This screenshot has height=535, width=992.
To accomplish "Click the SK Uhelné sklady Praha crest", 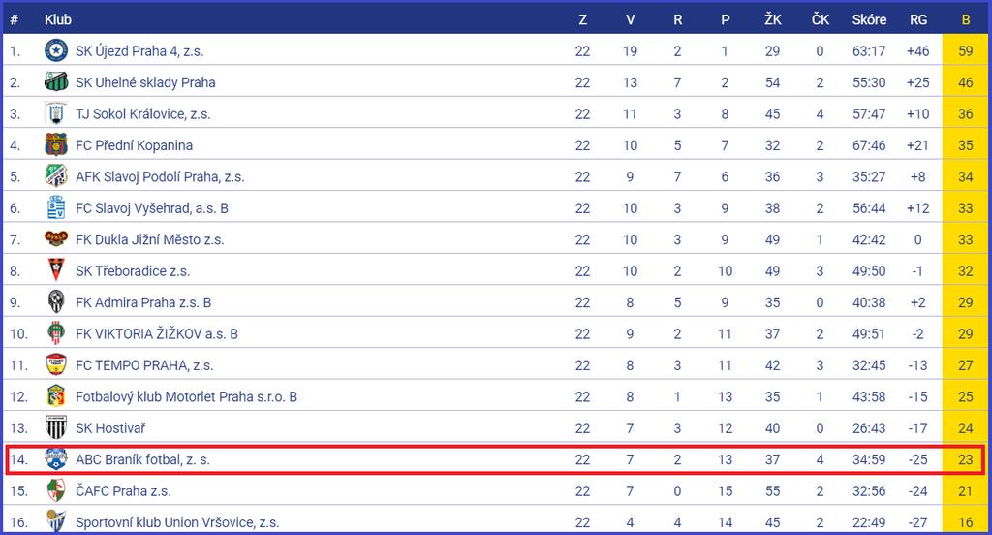I will tap(56, 81).
